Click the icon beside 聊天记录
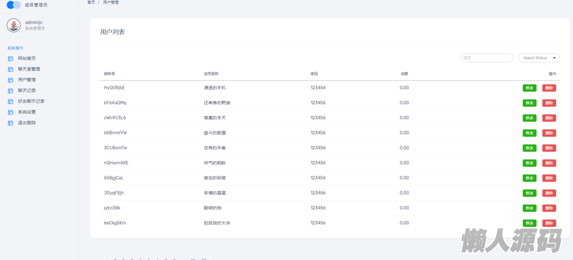This screenshot has height=260, width=573. coord(10,91)
